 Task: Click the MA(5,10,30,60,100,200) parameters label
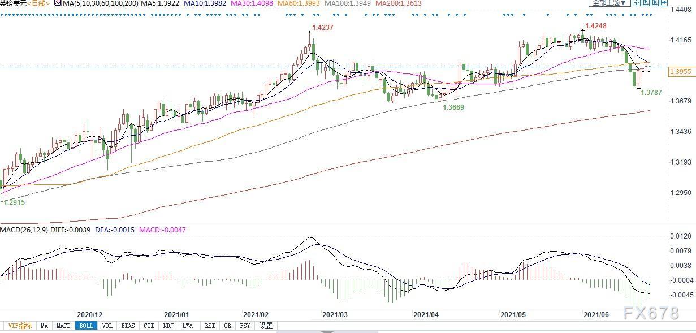pos(100,3)
